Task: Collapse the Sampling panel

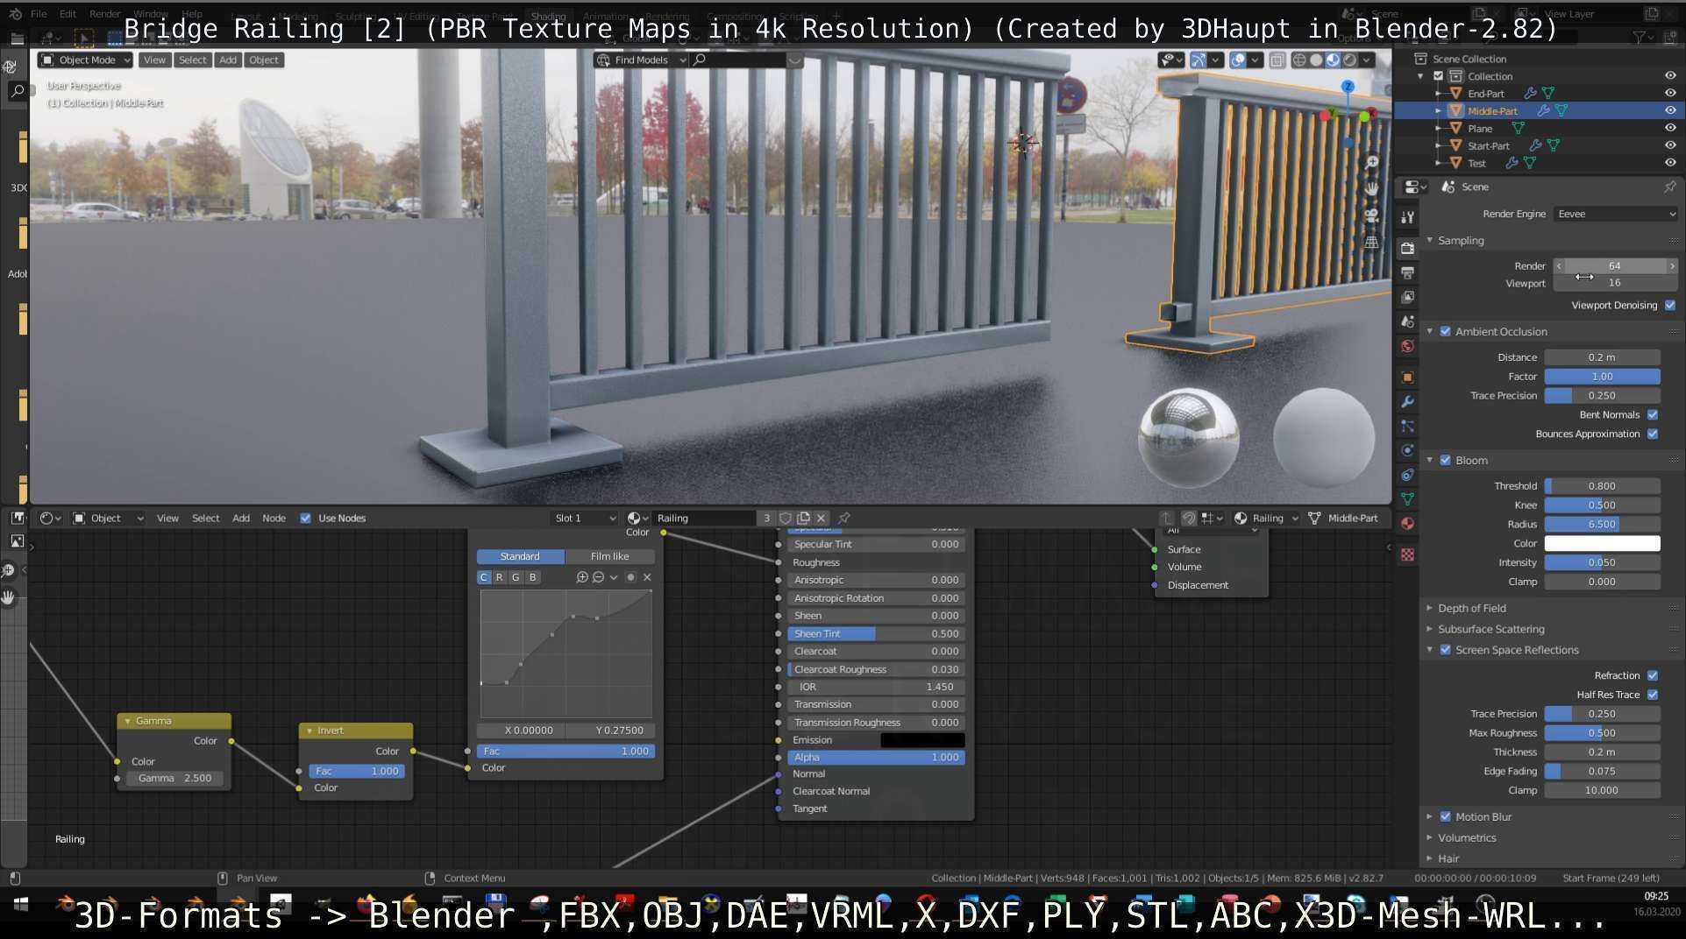Action: tap(1461, 240)
